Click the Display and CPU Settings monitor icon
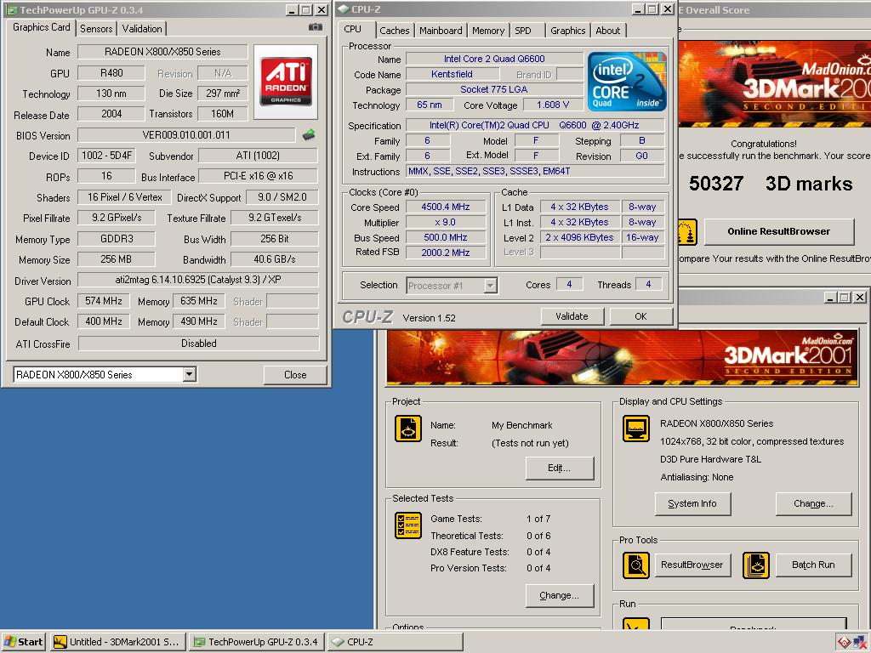The height and width of the screenshot is (653, 871). [636, 429]
